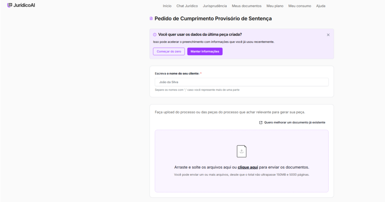
Task: Go to the Início page
Action: click(167, 6)
